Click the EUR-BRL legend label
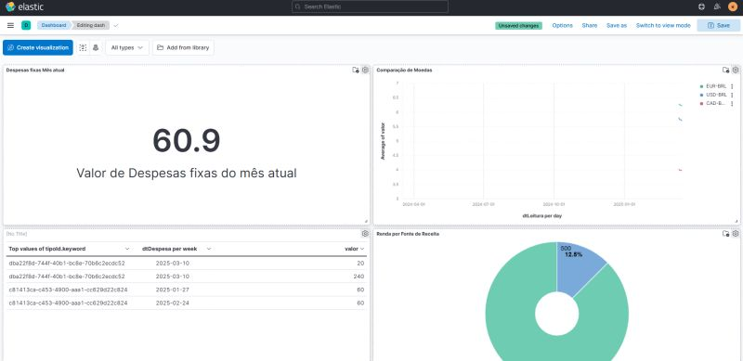This screenshot has width=743, height=361. [716, 86]
